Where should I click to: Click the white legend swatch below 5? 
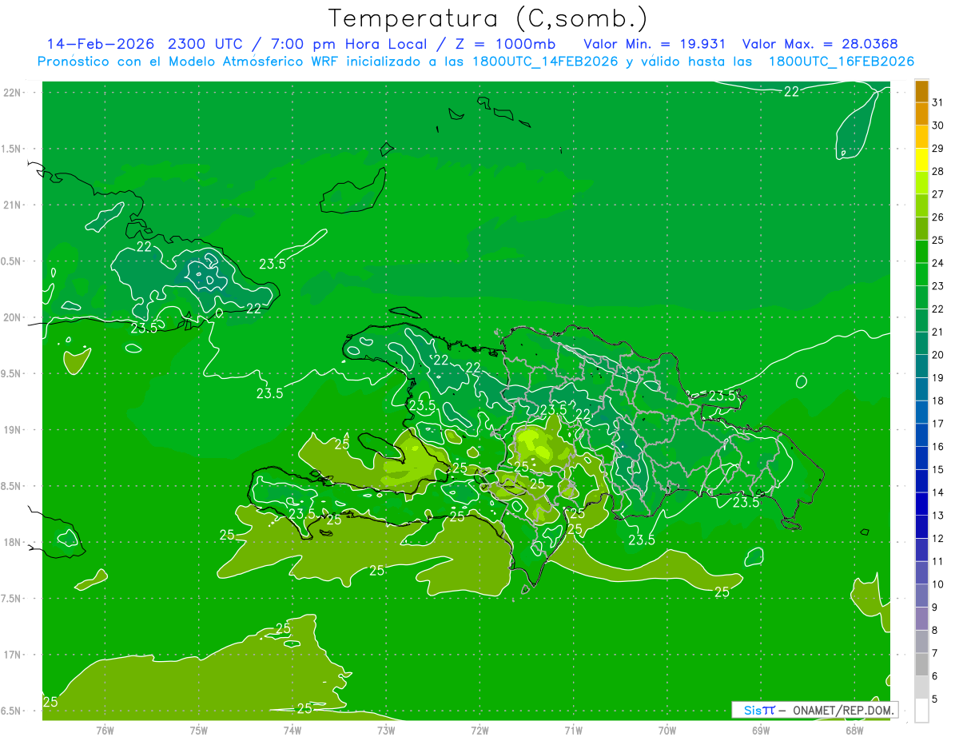(x=921, y=711)
